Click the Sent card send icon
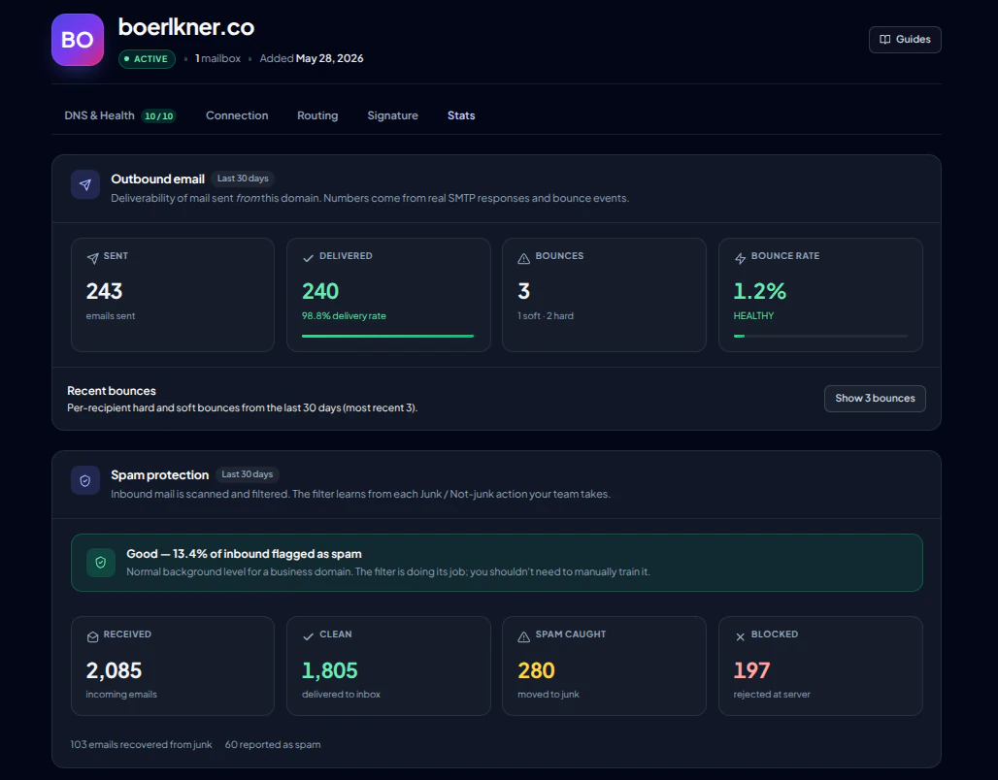Image resolution: width=998 pixels, height=780 pixels. click(x=92, y=258)
